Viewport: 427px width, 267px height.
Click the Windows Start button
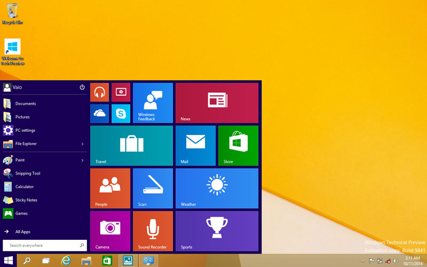8,261
